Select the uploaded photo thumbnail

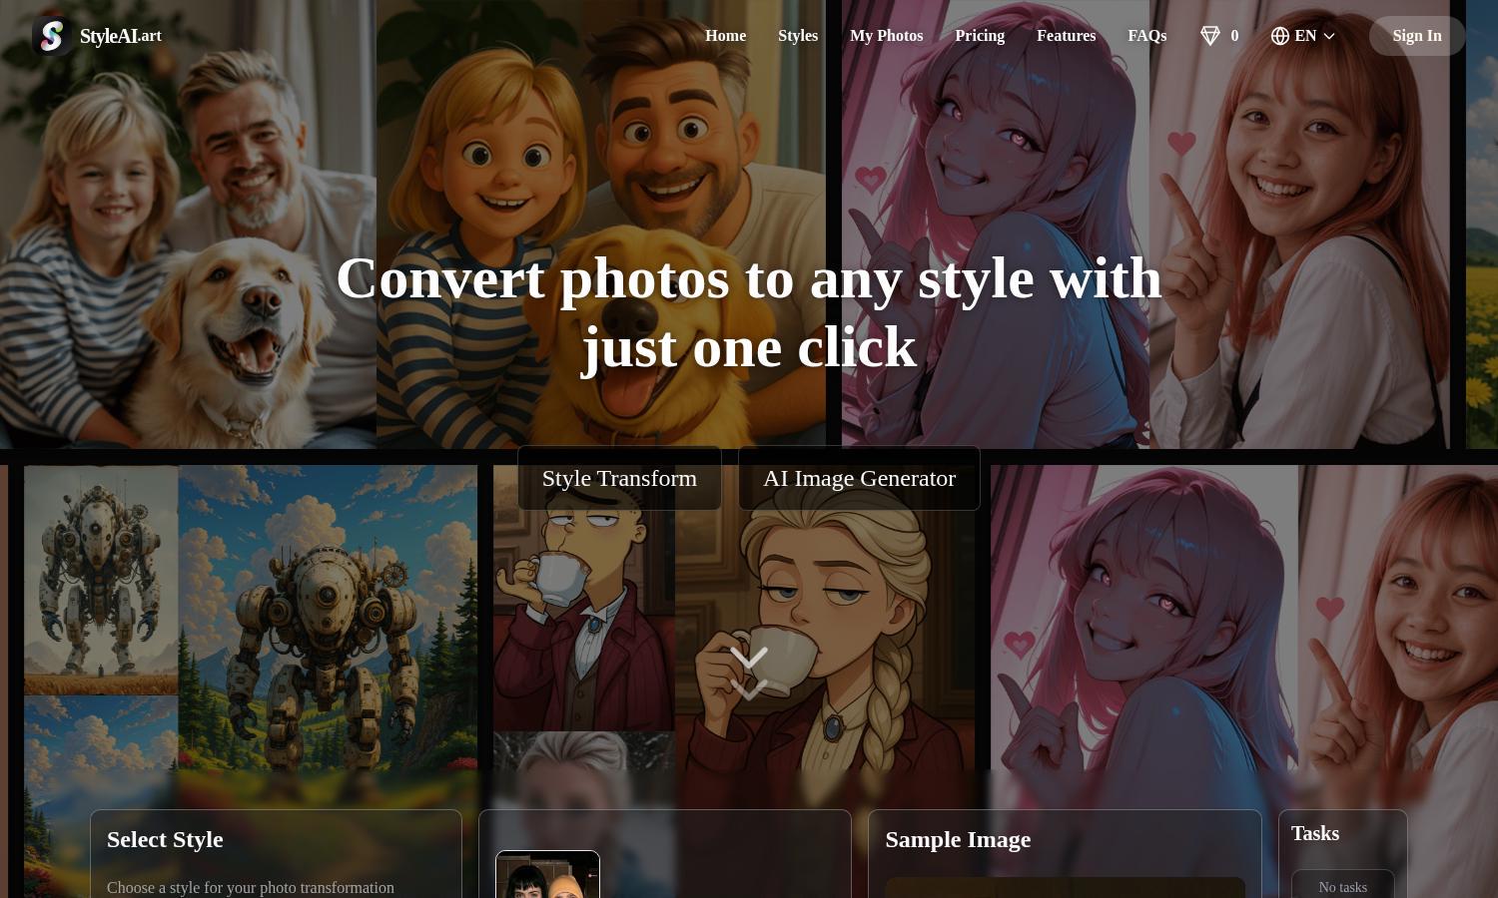coord(547,874)
